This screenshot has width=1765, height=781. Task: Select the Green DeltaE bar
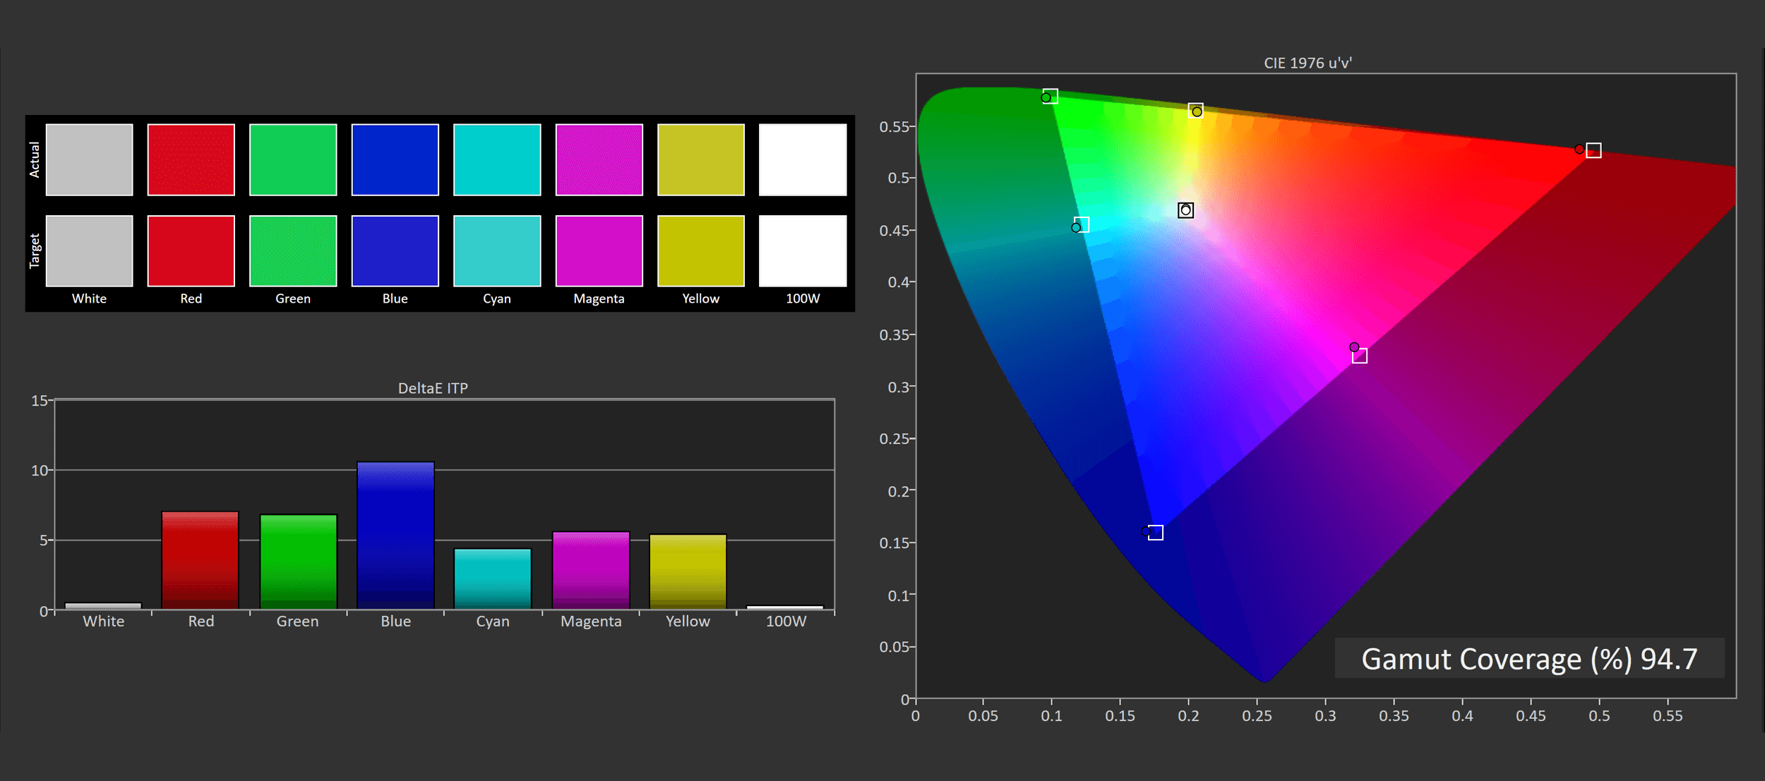298,562
